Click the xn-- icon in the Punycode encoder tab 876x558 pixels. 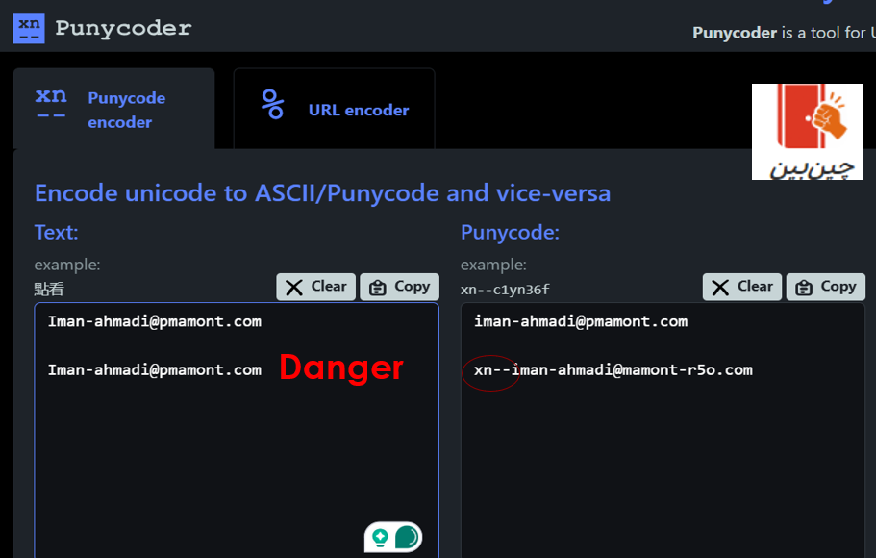coord(51,103)
